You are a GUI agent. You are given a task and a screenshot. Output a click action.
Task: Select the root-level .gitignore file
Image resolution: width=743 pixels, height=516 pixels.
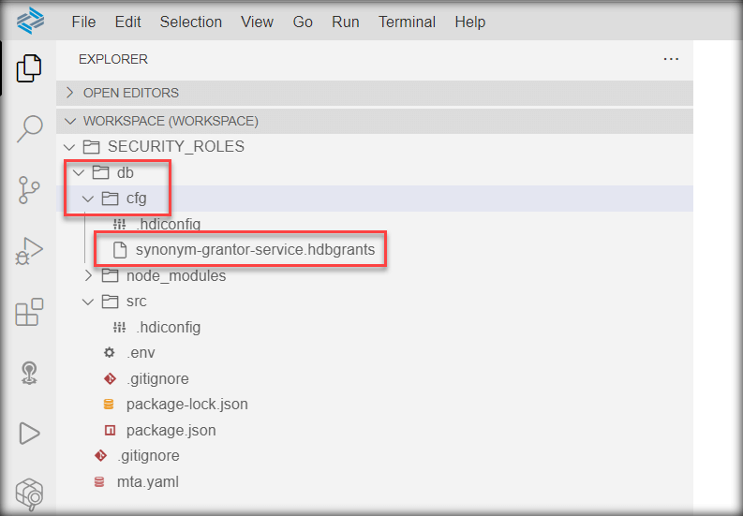[148, 456]
